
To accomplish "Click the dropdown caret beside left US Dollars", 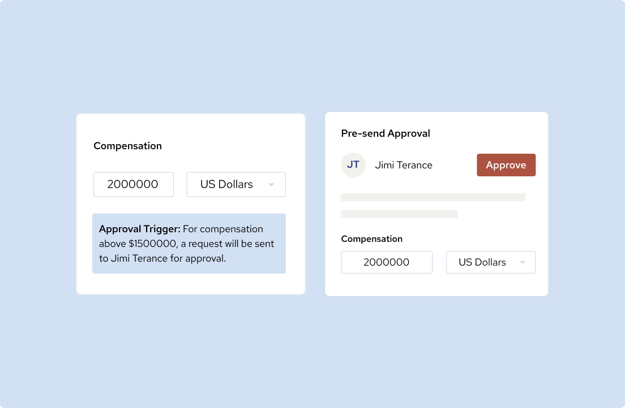I will pos(271,184).
